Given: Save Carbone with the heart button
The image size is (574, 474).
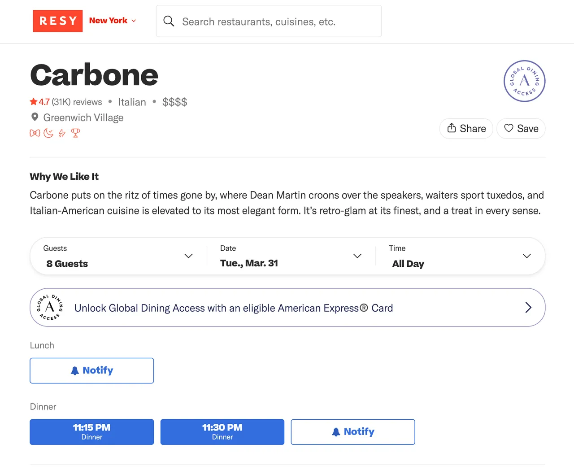Looking at the screenshot, I should click(x=521, y=129).
